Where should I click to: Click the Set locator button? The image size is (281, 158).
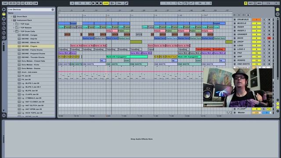239,15
